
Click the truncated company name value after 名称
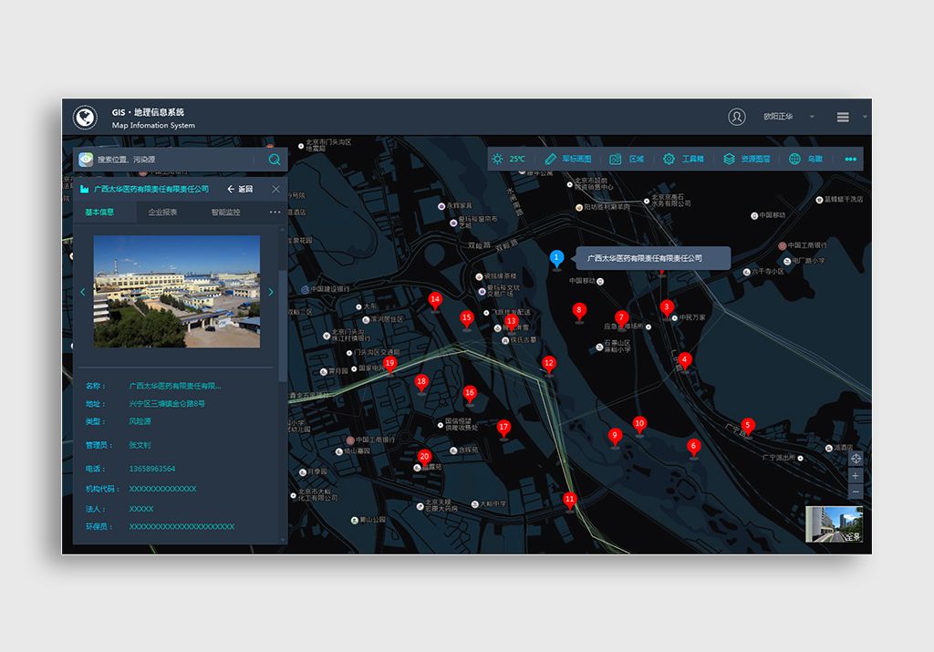point(175,386)
